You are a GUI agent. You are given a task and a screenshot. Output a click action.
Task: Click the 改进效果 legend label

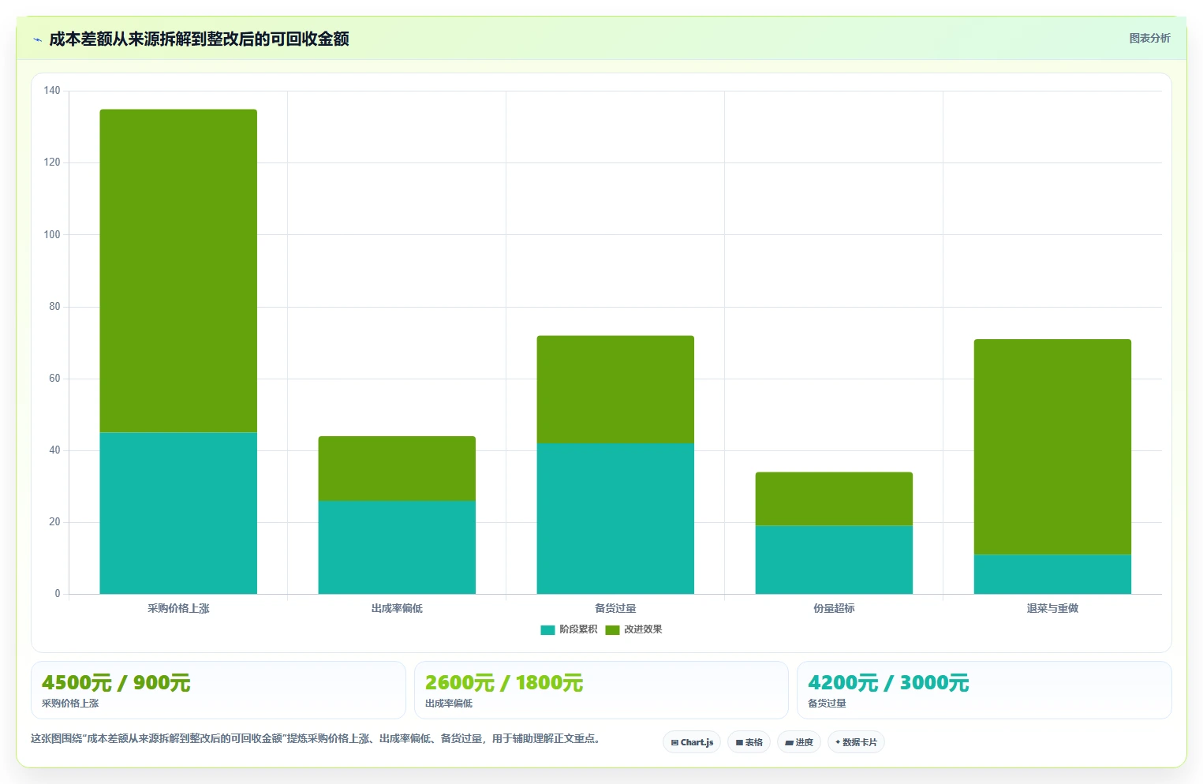(x=643, y=629)
